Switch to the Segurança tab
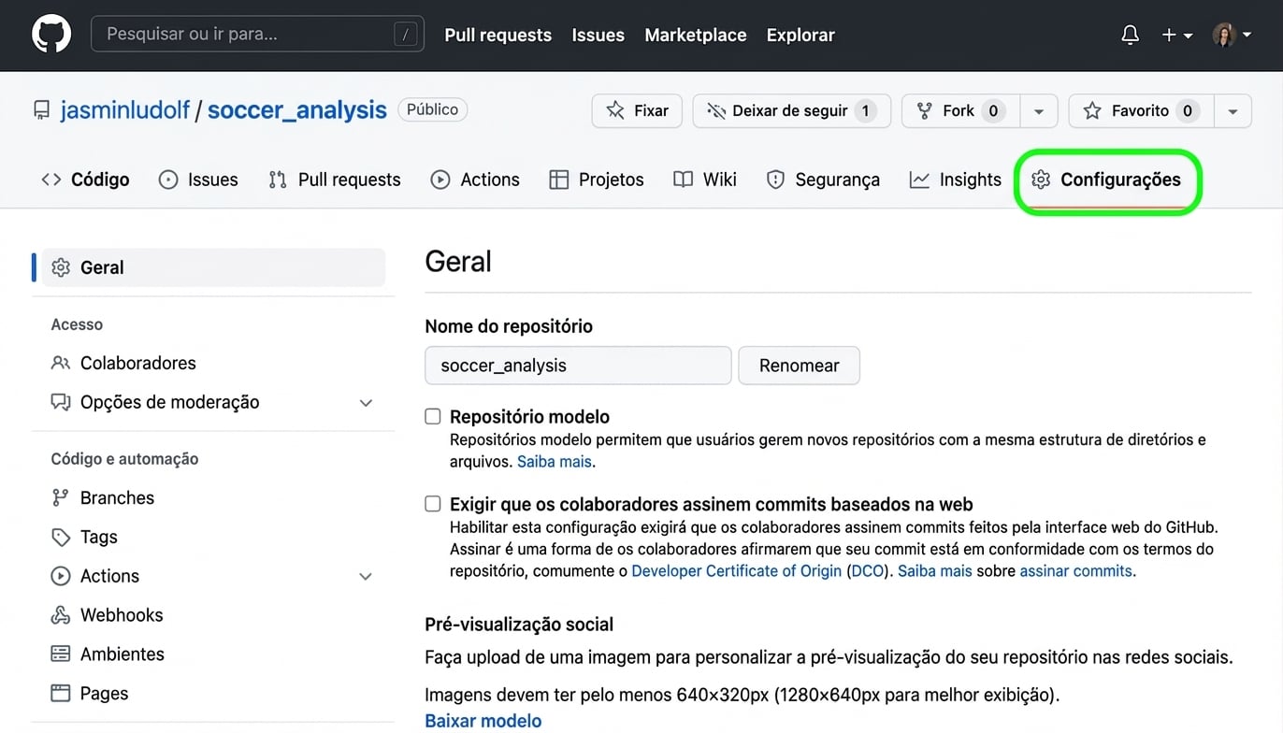This screenshot has width=1283, height=733. [823, 180]
